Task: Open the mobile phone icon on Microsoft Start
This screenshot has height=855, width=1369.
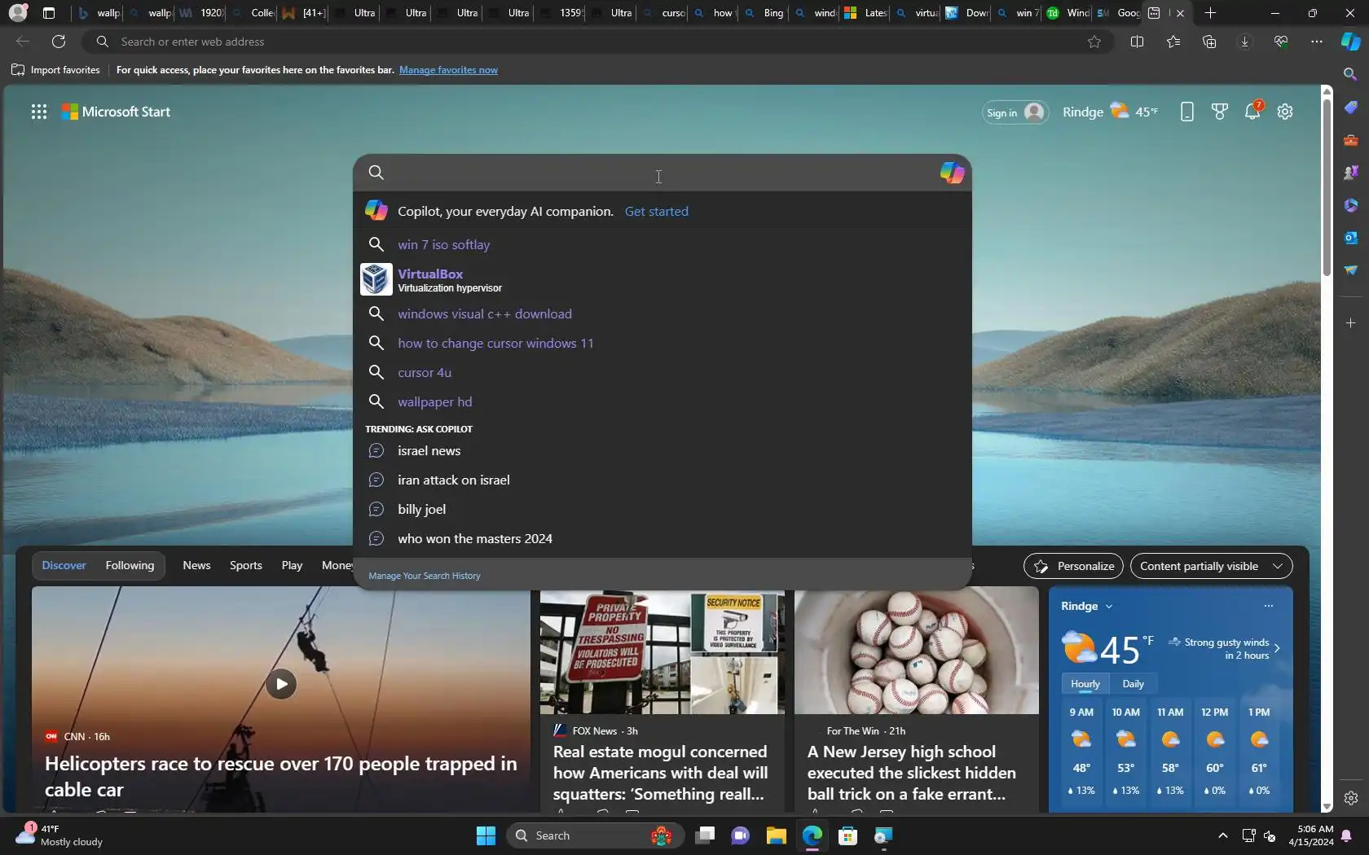Action: click(1187, 112)
